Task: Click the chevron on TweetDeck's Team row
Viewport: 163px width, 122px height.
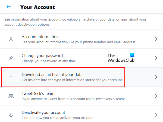Action: (156, 96)
